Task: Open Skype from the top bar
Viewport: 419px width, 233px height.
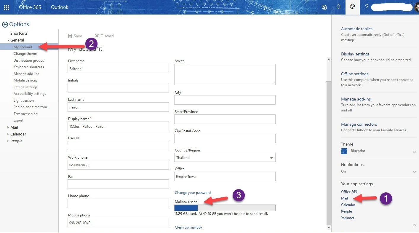Action: (324, 7)
